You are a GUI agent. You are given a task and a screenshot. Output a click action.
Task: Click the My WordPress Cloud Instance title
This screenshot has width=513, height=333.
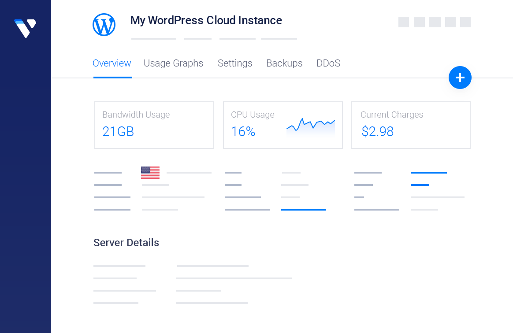206,21
